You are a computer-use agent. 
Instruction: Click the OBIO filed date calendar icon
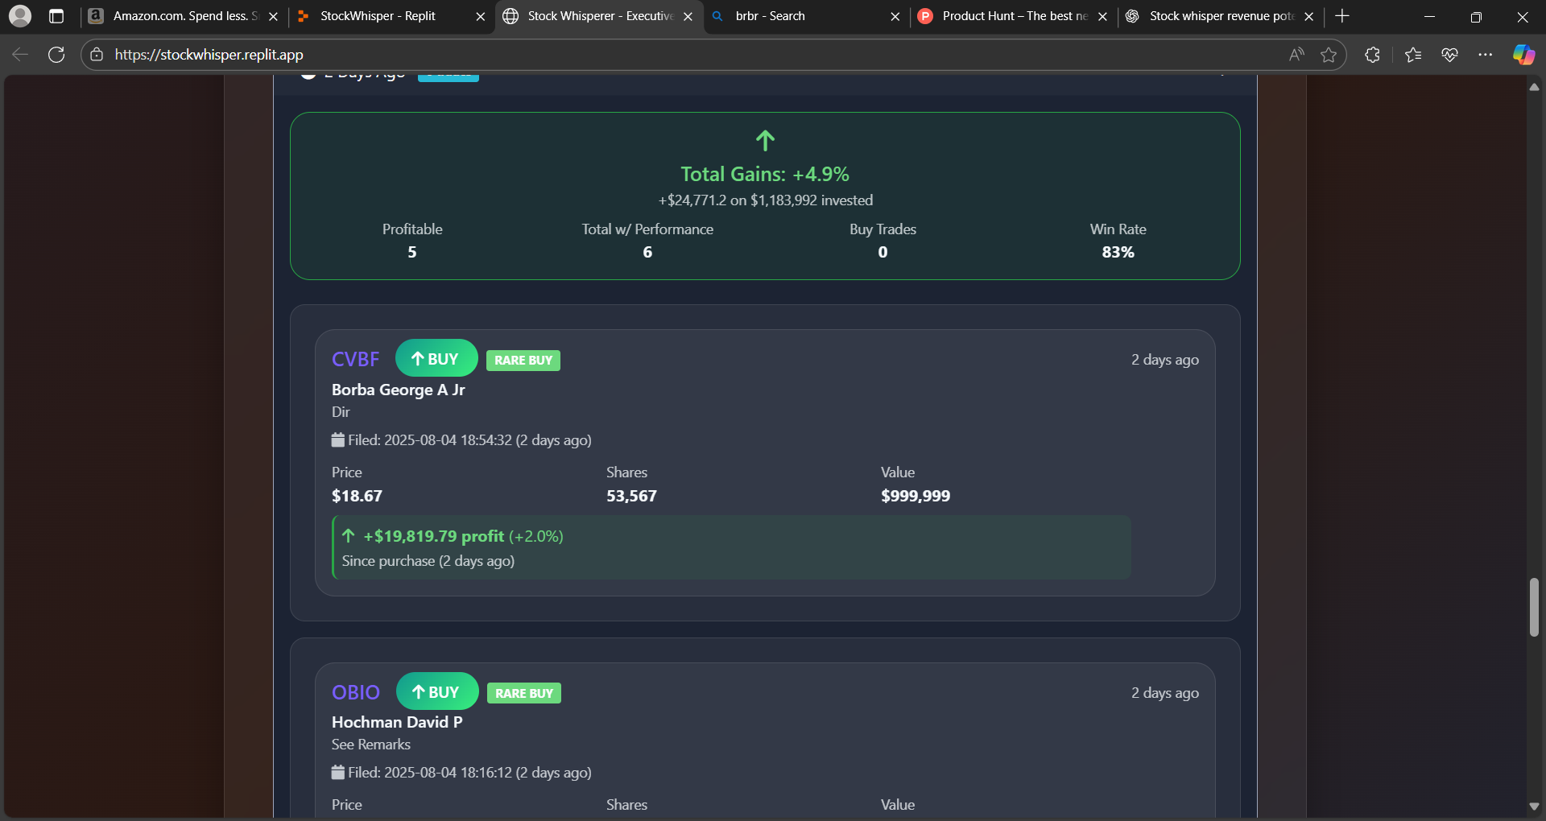[338, 772]
